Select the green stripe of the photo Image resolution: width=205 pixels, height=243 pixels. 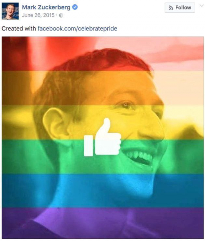pyautogui.click(x=103, y=156)
